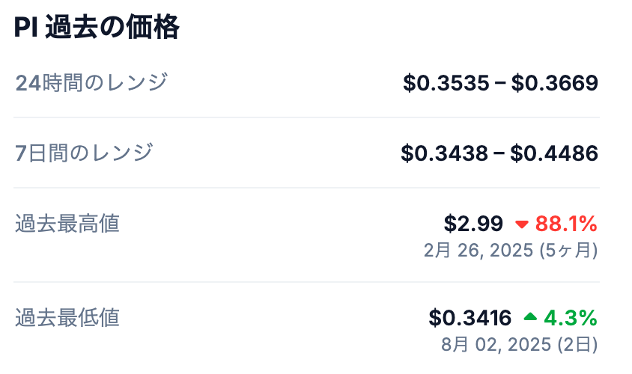Click the all-time high price $2.99

pos(473,224)
